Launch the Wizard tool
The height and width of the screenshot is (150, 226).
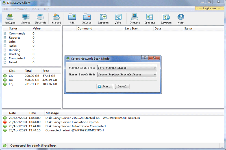(56, 19)
